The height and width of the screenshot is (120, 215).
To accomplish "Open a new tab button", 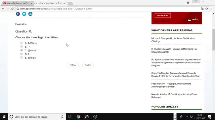I will point(70,4).
